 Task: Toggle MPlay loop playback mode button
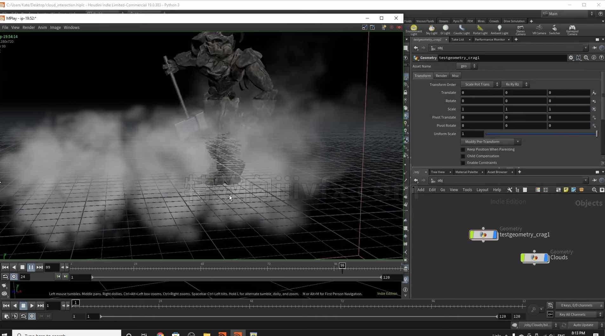tap(5, 277)
